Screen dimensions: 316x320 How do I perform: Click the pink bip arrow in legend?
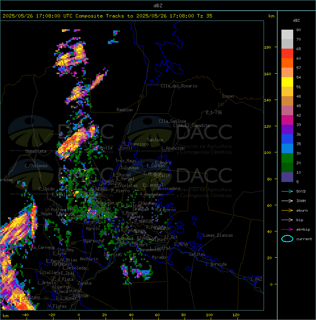pyautogui.click(x=287, y=220)
